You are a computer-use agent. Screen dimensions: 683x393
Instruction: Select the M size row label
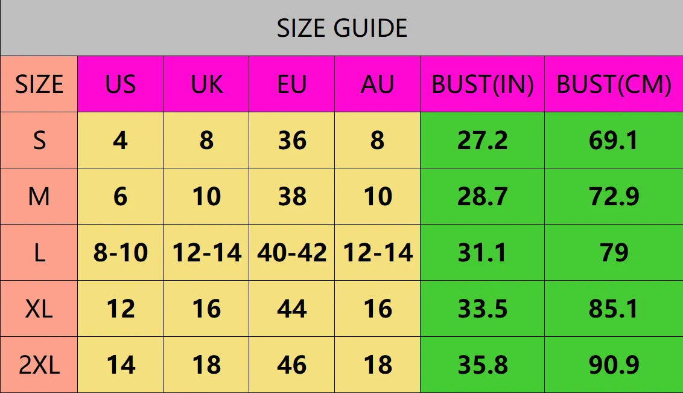pos(39,197)
